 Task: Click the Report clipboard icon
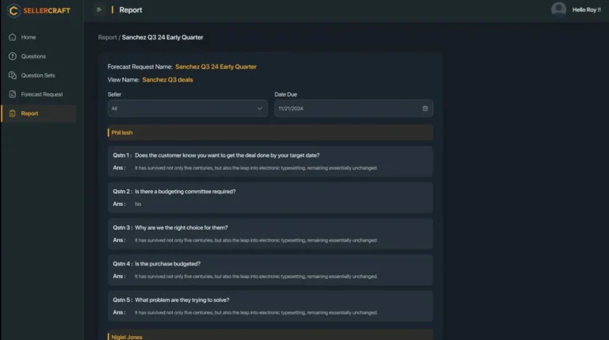(x=13, y=113)
